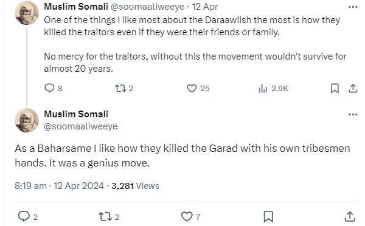Screen dimensions: 365x226
Task: Open more options menu on first tweet
Action: click(353, 7)
